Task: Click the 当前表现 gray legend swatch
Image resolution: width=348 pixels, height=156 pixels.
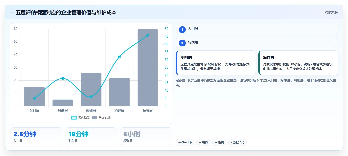Action: pos(94,117)
